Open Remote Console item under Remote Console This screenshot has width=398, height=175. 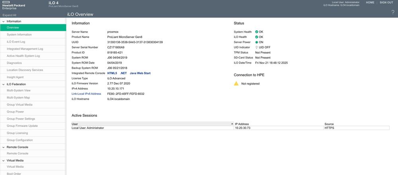click(x=33, y=154)
